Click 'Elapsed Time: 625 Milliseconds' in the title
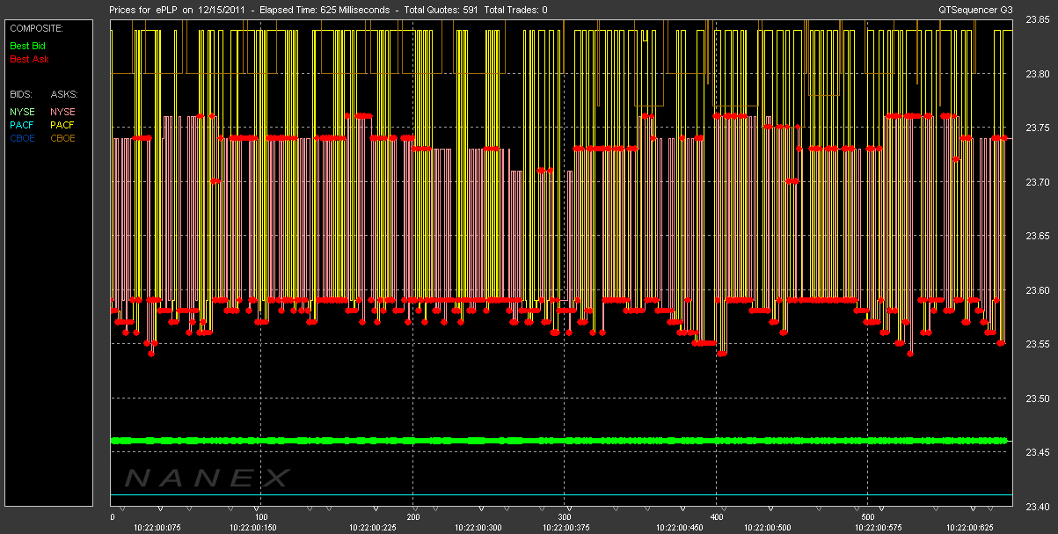This screenshot has height=534, width=1058. tap(325, 10)
